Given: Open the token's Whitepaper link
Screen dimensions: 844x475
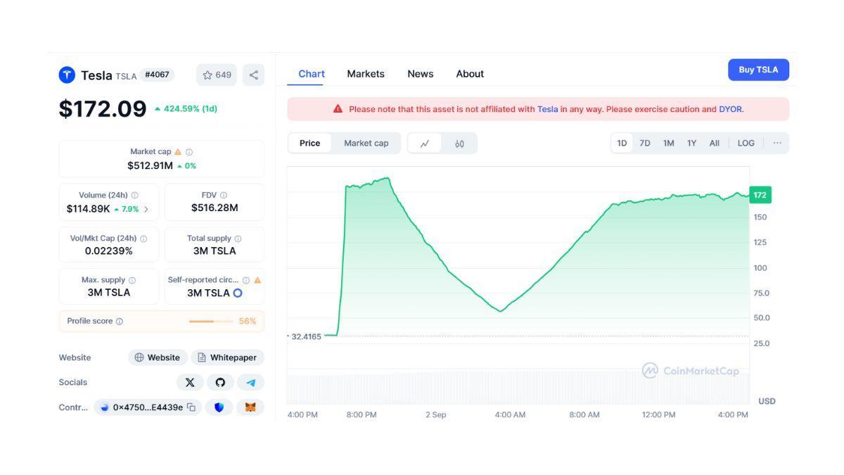Looking at the screenshot, I should point(227,357).
